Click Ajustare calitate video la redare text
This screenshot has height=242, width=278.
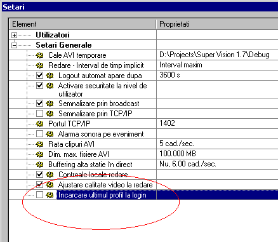(105, 185)
